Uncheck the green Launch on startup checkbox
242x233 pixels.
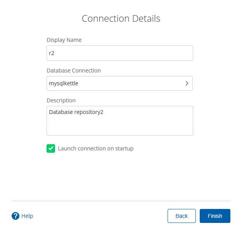[51, 148]
